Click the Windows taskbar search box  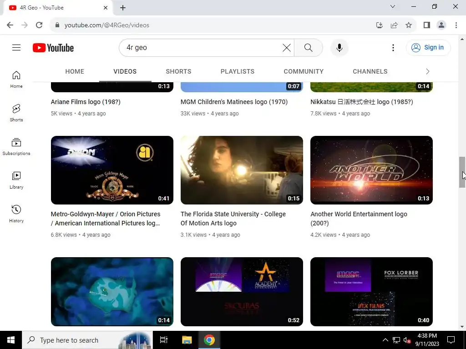(x=87, y=340)
